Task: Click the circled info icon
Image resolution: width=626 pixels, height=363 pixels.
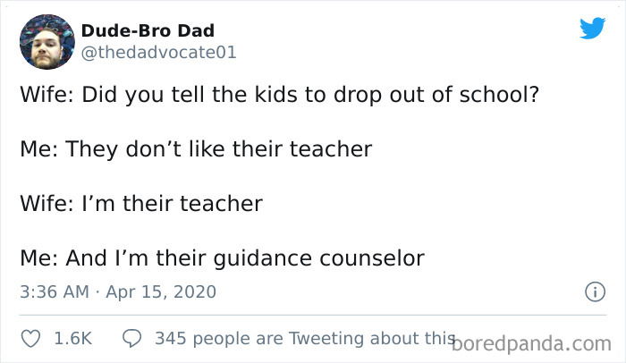Action: pos(595,291)
